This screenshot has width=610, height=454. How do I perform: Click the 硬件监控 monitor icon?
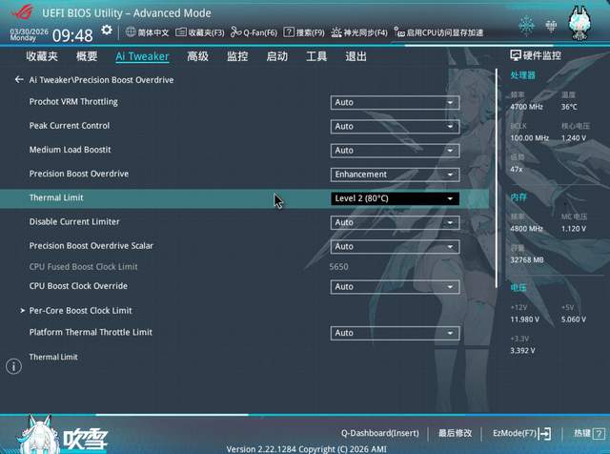click(x=516, y=55)
